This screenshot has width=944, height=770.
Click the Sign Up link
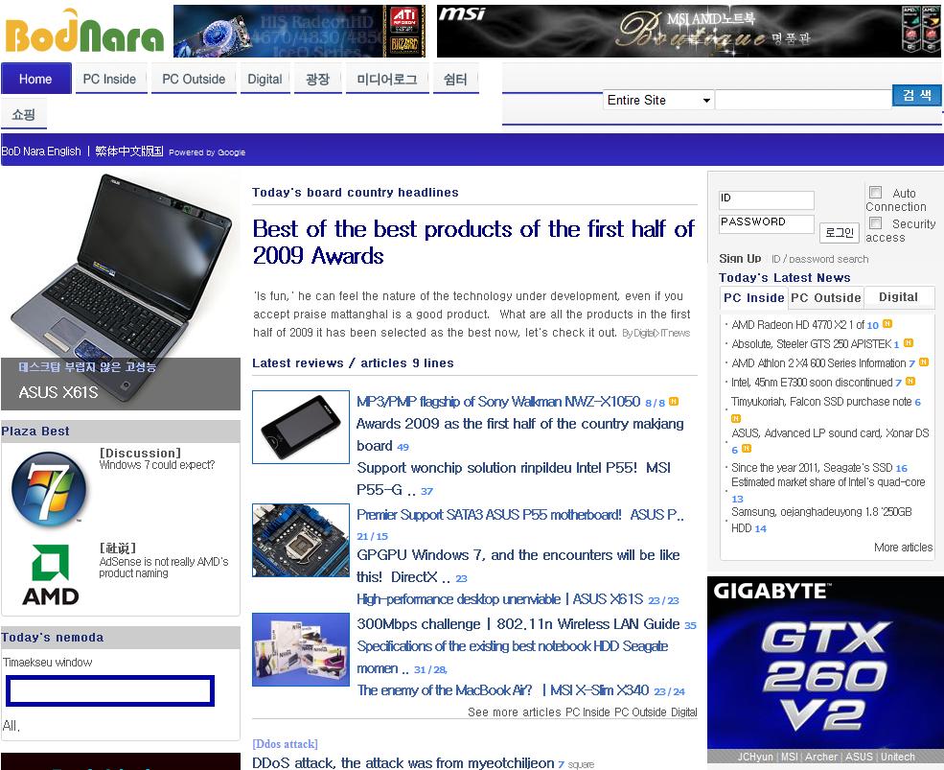(740, 259)
